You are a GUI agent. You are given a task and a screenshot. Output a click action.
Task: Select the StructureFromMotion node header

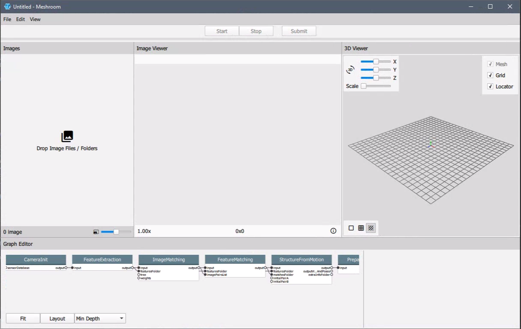(301, 260)
